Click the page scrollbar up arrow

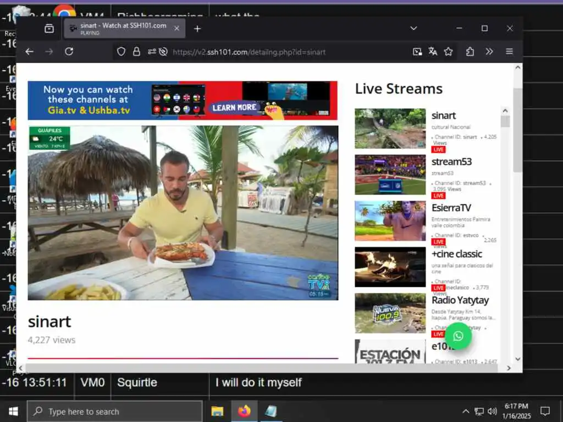coord(517,68)
